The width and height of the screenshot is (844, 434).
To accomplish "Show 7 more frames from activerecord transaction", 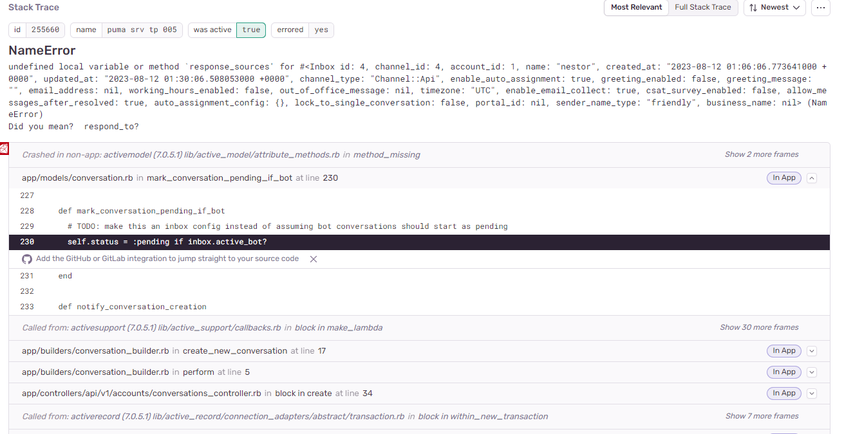I will 762,416.
